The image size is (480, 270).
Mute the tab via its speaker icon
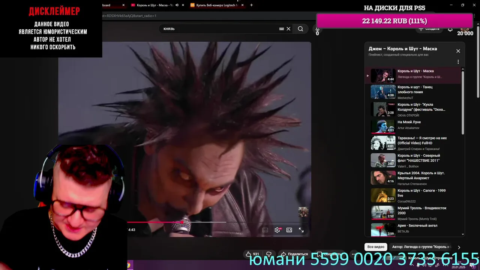(177, 5)
